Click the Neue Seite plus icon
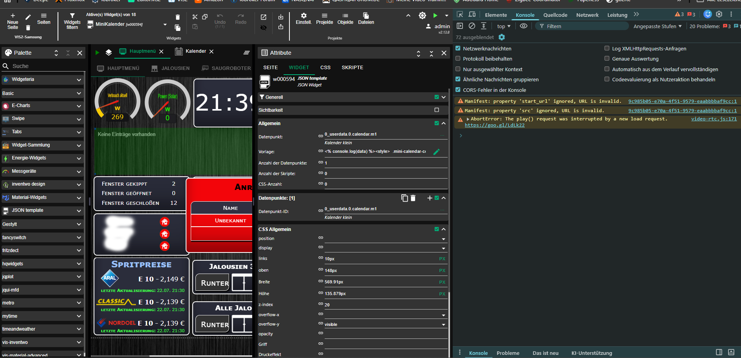This screenshot has height=358, width=741. point(13,16)
